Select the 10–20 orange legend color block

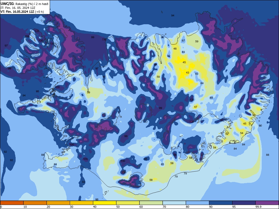35,203
